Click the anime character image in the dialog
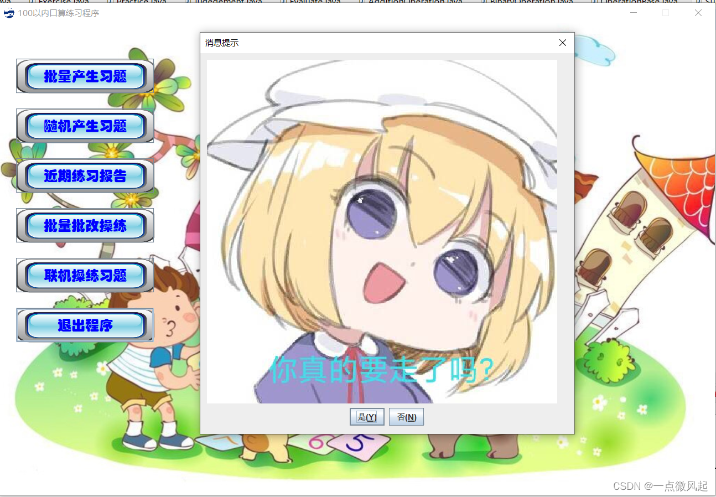Screen dimensions: 716x497 pos(382,232)
